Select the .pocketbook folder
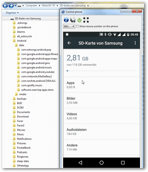The image size is (148, 172). point(24,28)
